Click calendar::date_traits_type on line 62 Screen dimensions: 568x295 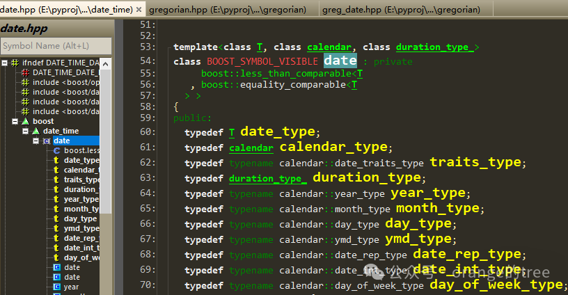click(x=352, y=164)
